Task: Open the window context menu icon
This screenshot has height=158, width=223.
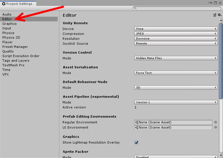Action: pyautogui.click(x=210, y=3)
